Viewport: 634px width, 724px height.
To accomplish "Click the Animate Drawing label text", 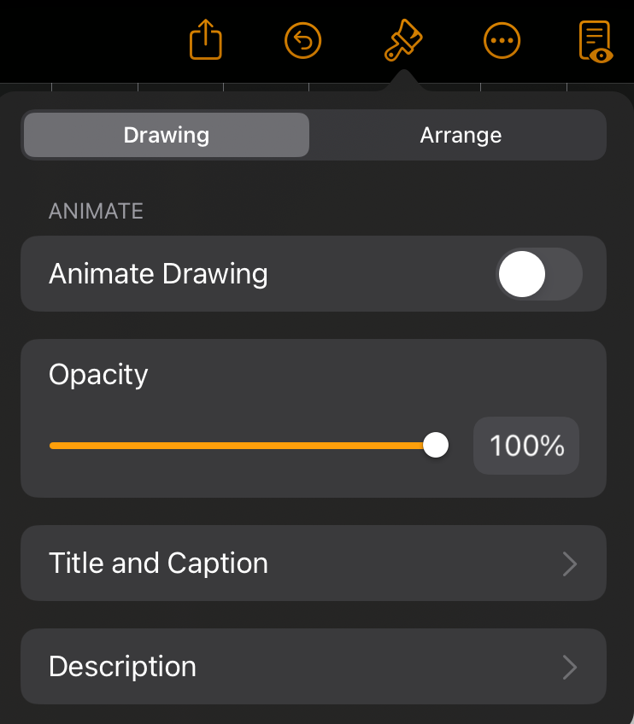I will [x=158, y=274].
